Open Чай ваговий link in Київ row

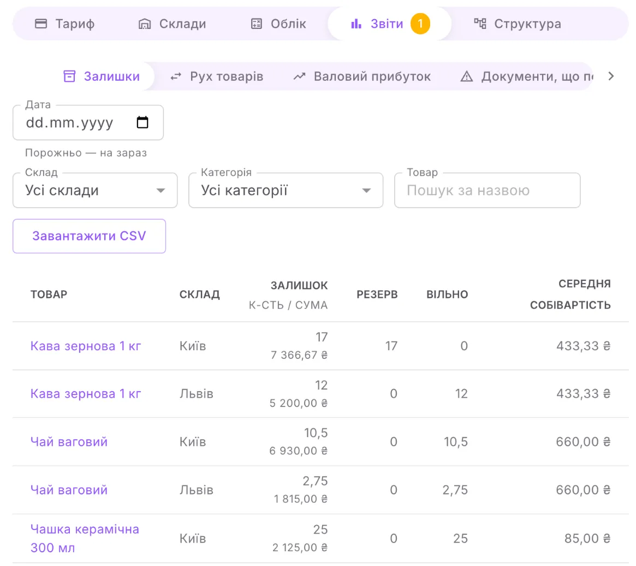[69, 442]
